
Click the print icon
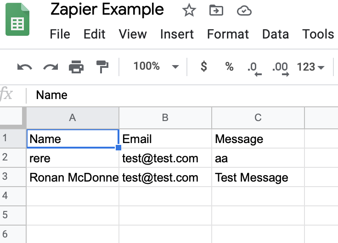76,67
